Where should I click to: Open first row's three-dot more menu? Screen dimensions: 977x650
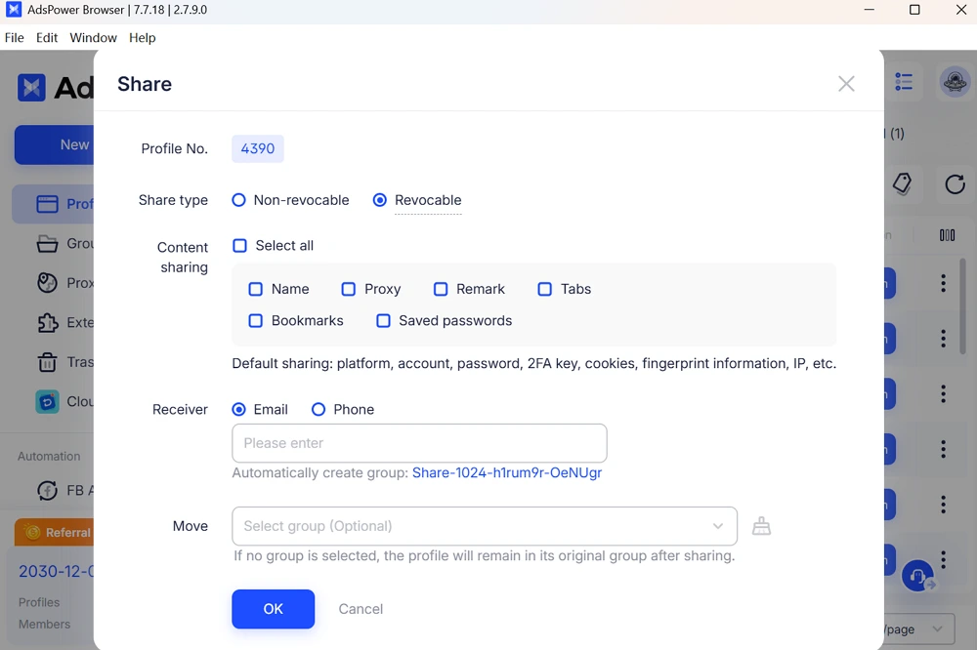click(x=943, y=283)
